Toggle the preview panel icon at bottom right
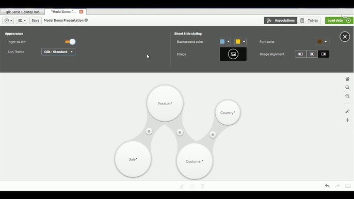 348,186
